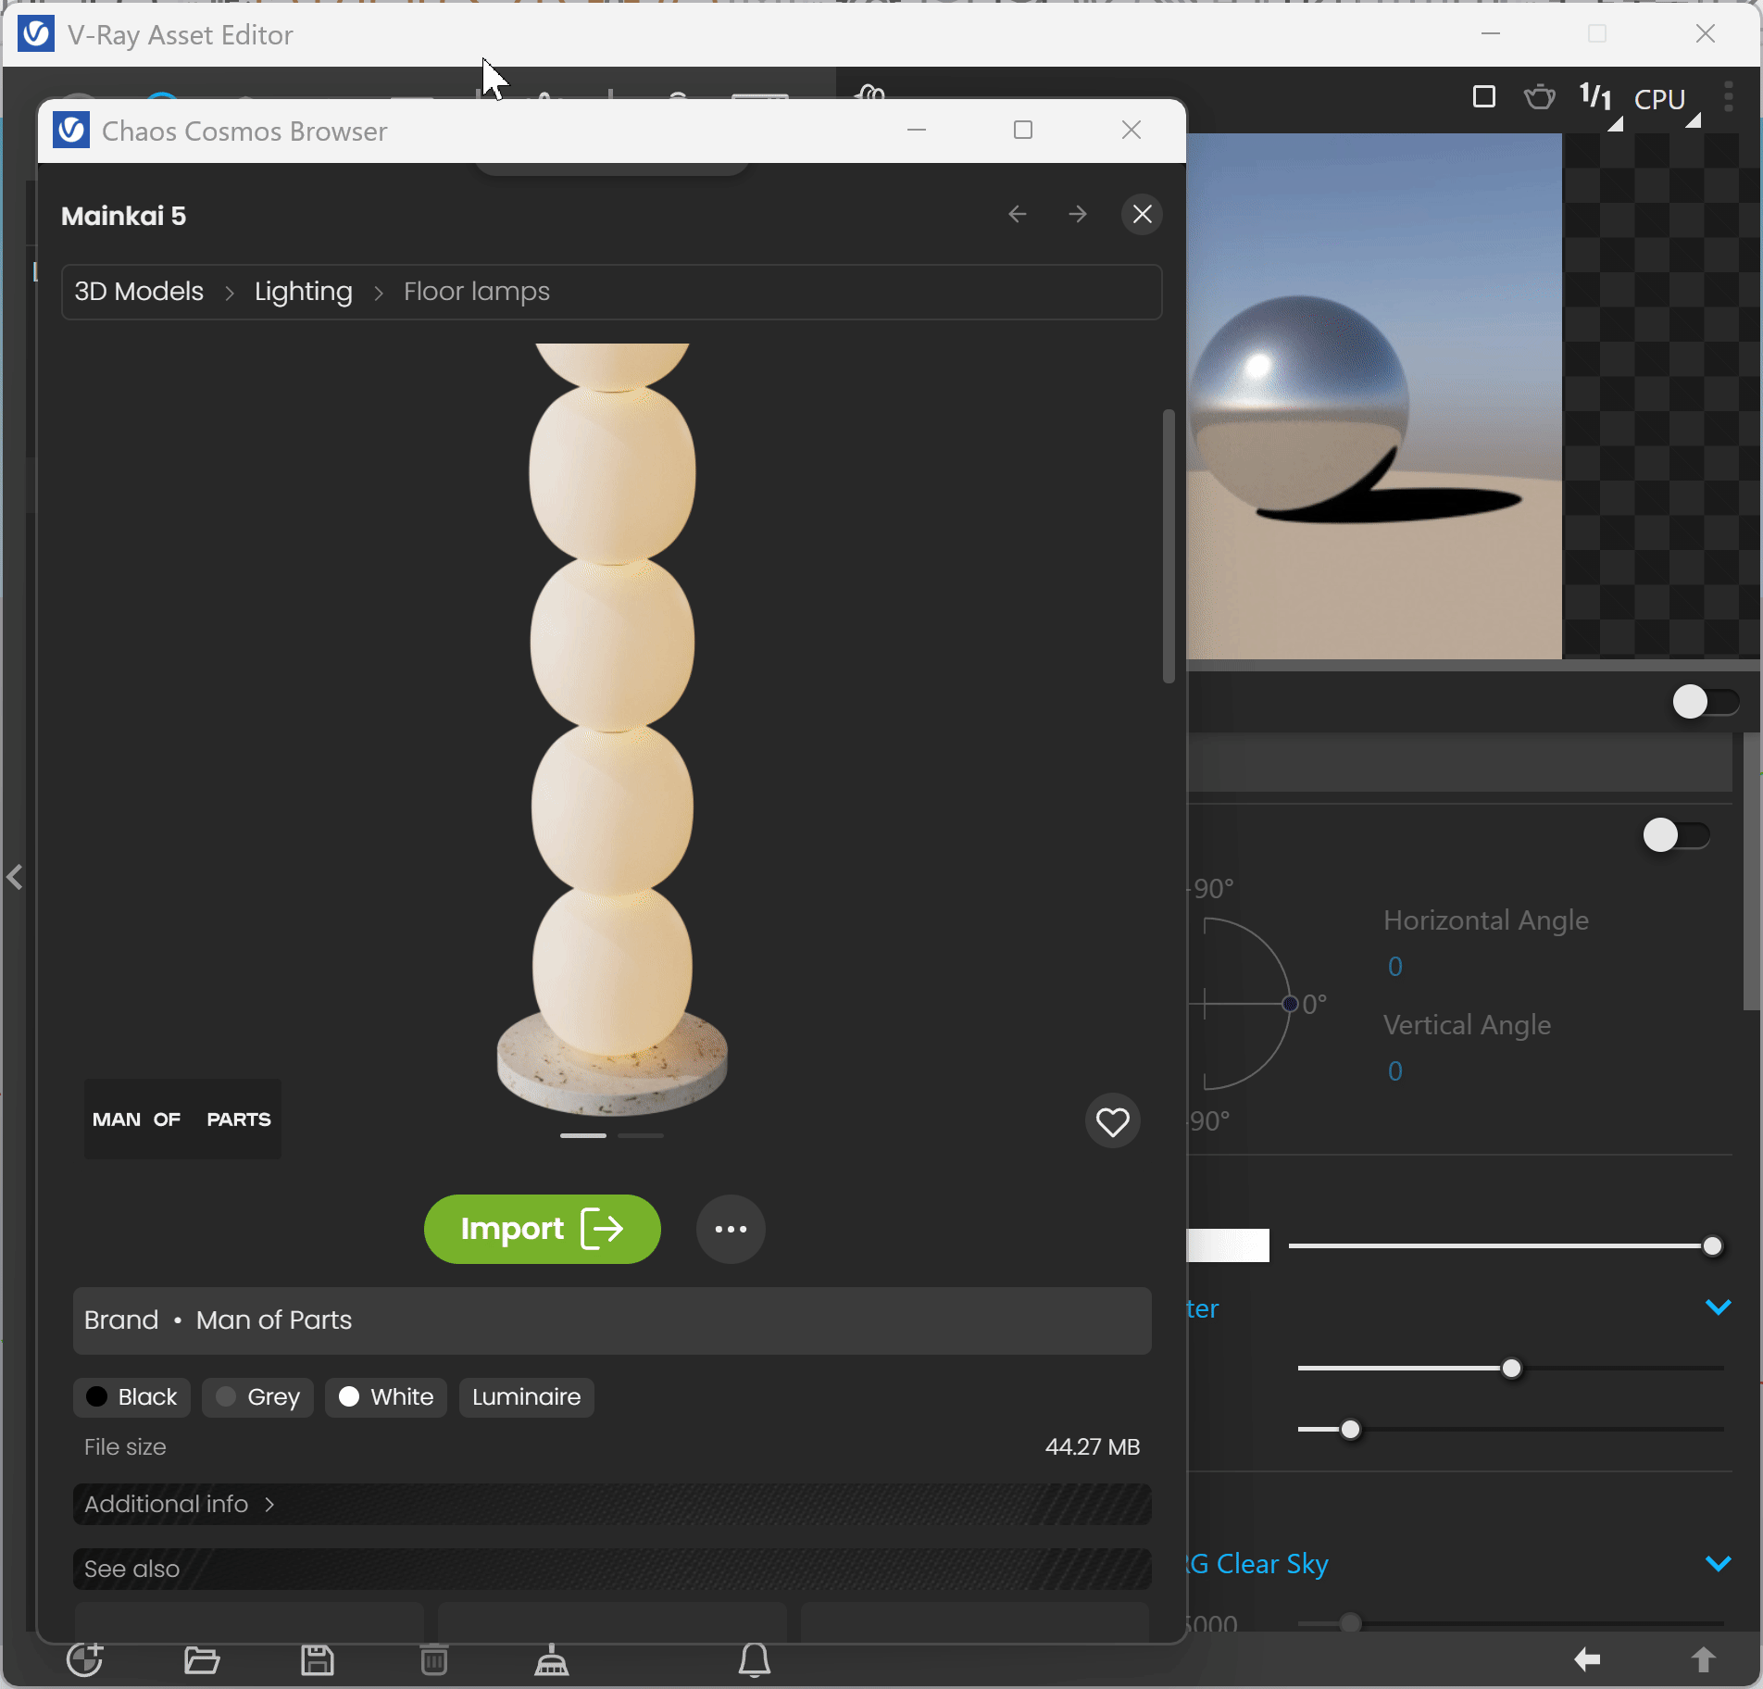The height and width of the screenshot is (1689, 1763).
Task: Go to 3D Models breadcrumb
Action: click(x=139, y=292)
